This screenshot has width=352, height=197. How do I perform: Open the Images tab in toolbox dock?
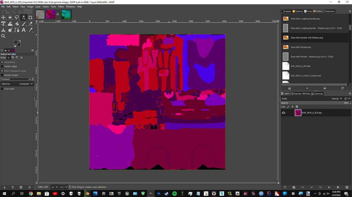click(13, 50)
